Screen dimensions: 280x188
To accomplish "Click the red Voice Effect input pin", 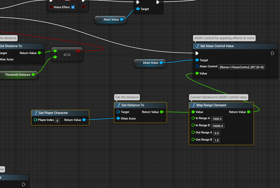I will point(51,7).
